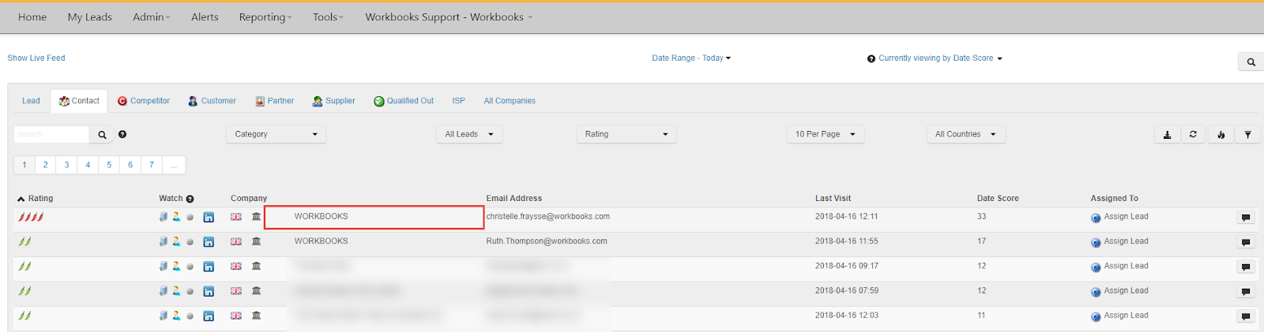Open LinkedIn icon in Ruth.Thompson row

(x=209, y=242)
